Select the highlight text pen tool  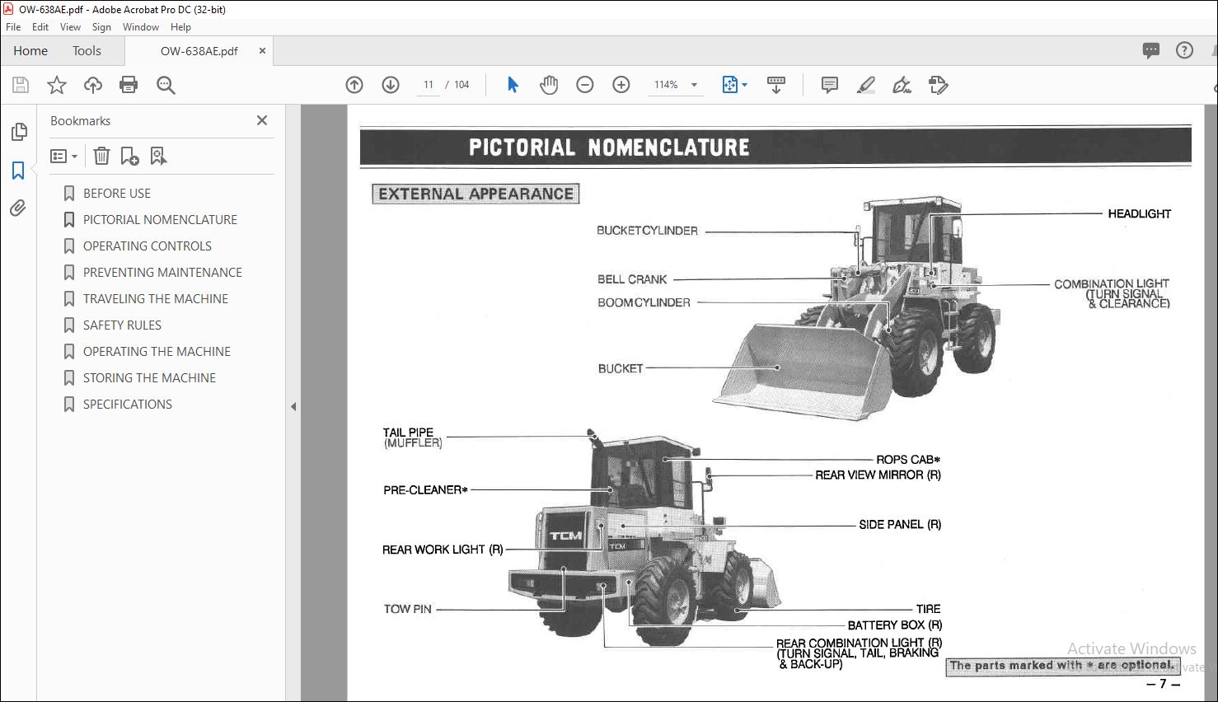[x=865, y=85]
